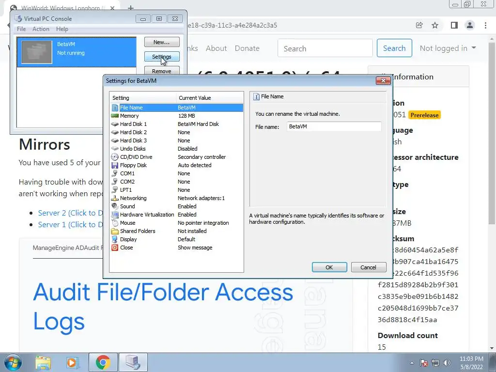Screen dimensions: 496x372
Task: Switch to Chrome in taskbar
Action: [103, 362]
